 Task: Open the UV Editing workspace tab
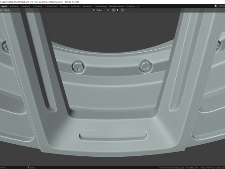point(37,7)
